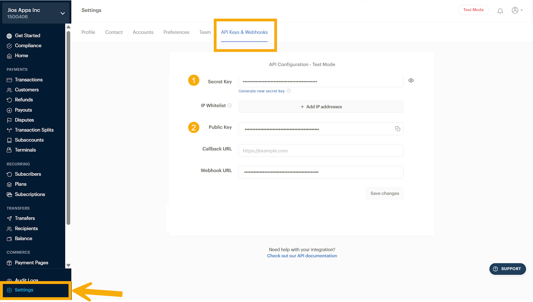The height and width of the screenshot is (302, 533).
Task: Click the Payouts download-circle icon
Action: [x=9, y=110]
